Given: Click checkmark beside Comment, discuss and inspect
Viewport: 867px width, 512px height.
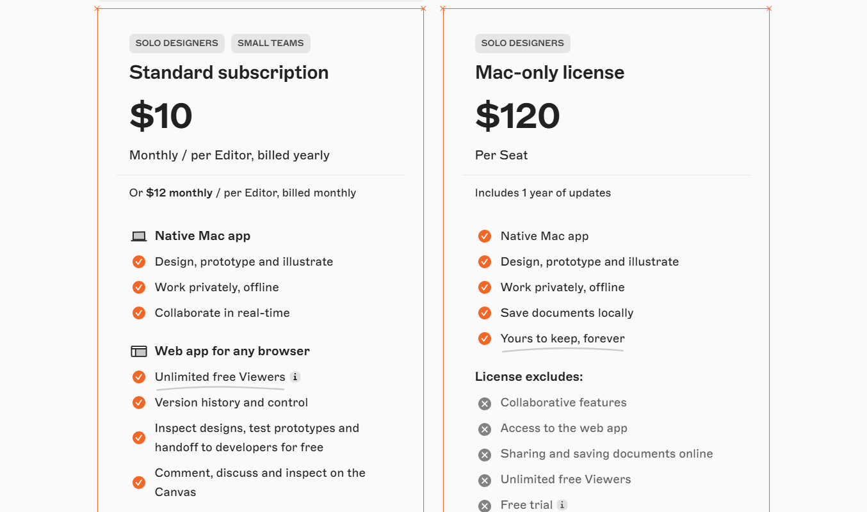Looking at the screenshot, I should click(139, 483).
